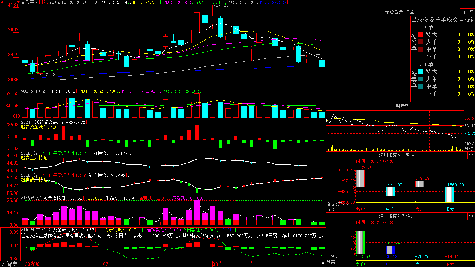Screen dimensions: 475x267
Task: Switch order display to 笔 (tick) mode
Action: coord(471,12)
